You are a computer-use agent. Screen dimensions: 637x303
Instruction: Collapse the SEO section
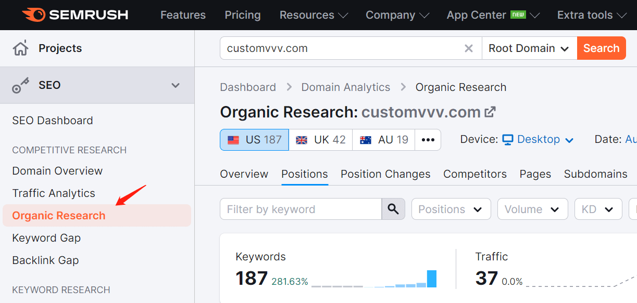[x=176, y=85]
